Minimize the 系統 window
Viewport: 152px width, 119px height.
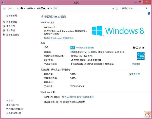pos(136,2)
